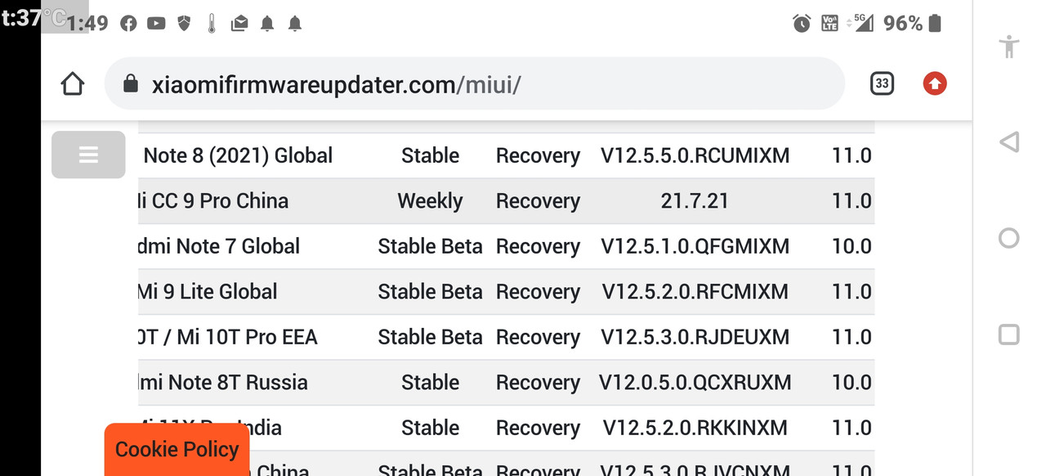Viewport: 1046px width, 476px height.
Task: Tap Recovery in the V12.5.3.0.RJDEUXM row
Action: 538,337
